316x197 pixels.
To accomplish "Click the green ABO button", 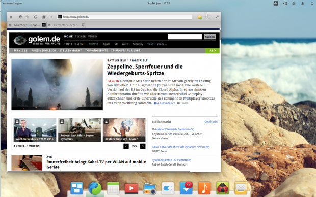I will pos(213,51).
